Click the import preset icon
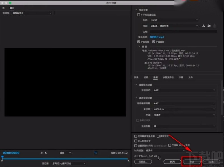 209,26
